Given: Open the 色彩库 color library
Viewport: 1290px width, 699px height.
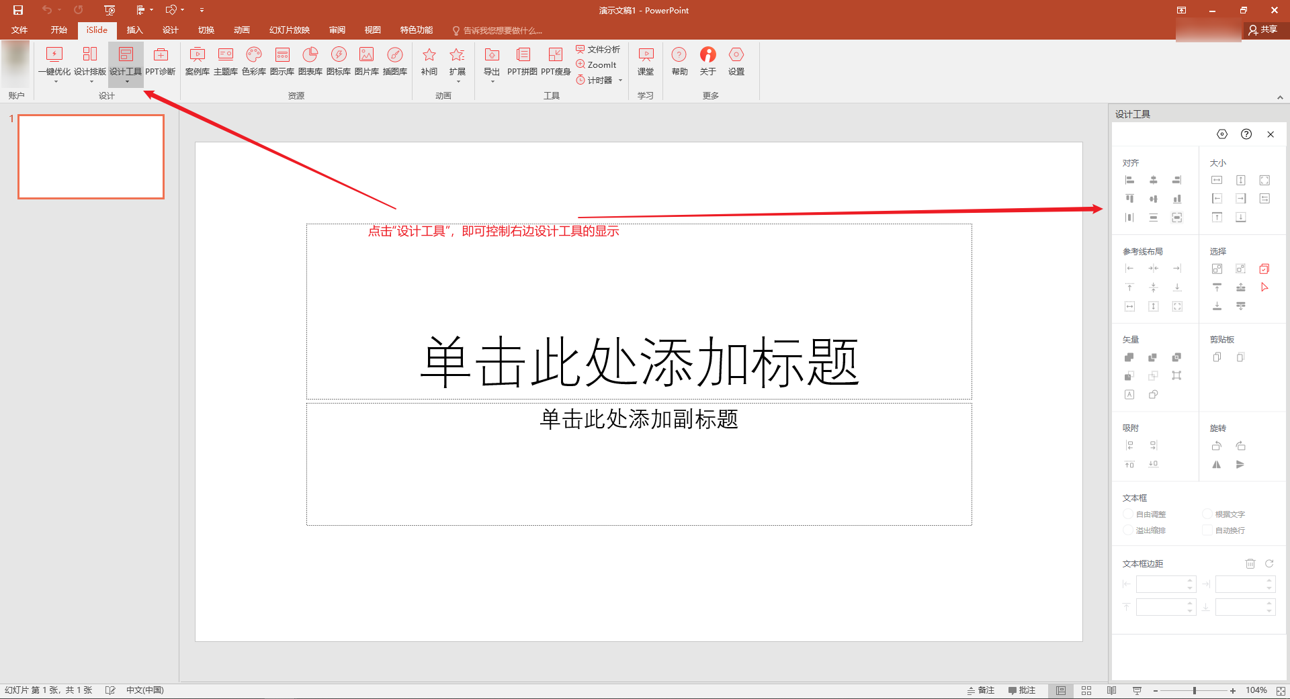Looking at the screenshot, I should tap(254, 64).
